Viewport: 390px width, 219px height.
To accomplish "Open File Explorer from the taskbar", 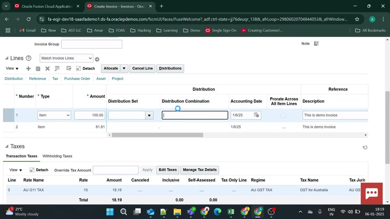I will point(177,212).
